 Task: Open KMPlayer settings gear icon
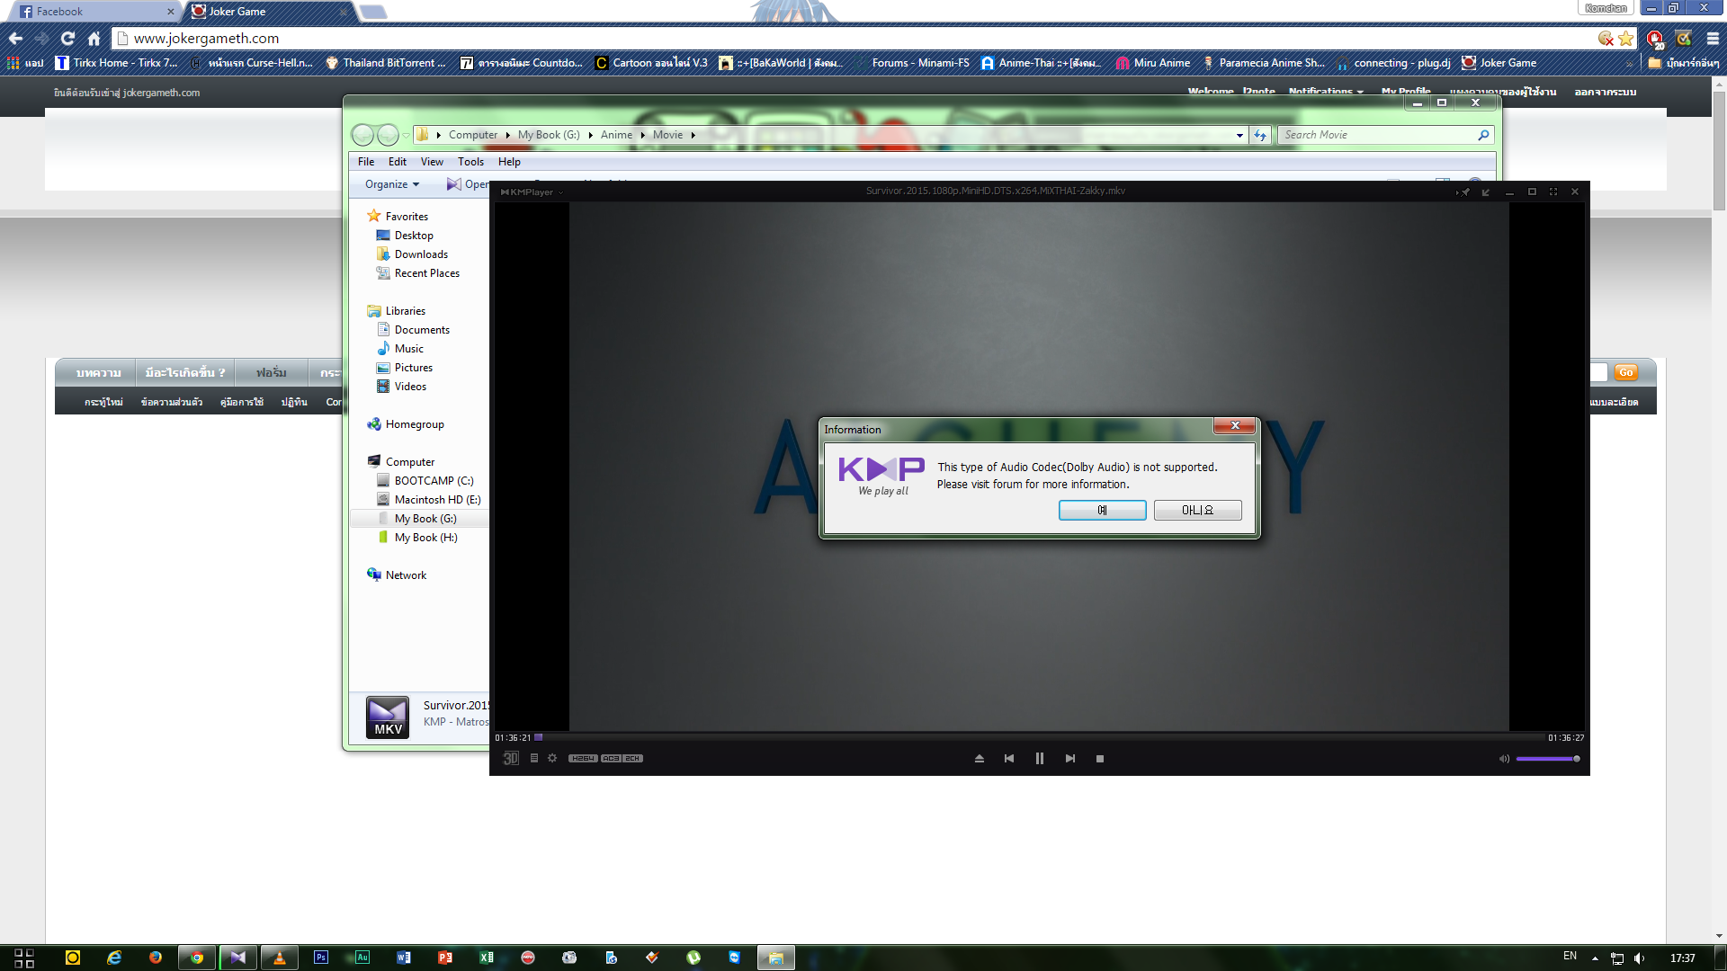pyautogui.click(x=552, y=758)
